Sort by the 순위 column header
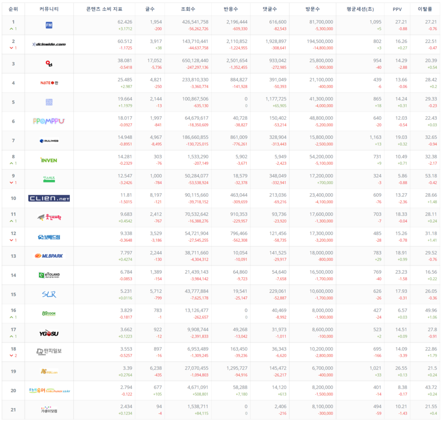Viewport: 442px width, 422px height. 13,9
